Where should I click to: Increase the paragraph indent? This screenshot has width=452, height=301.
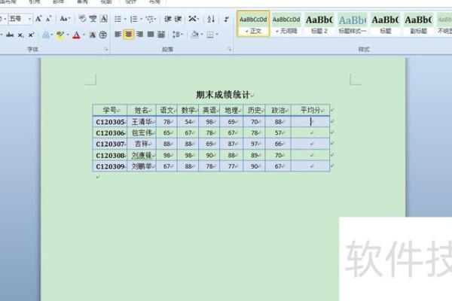coord(178,20)
